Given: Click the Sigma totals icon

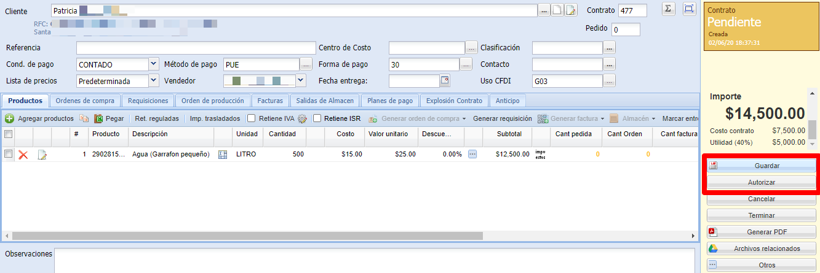Looking at the screenshot, I should pyautogui.click(x=669, y=9).
